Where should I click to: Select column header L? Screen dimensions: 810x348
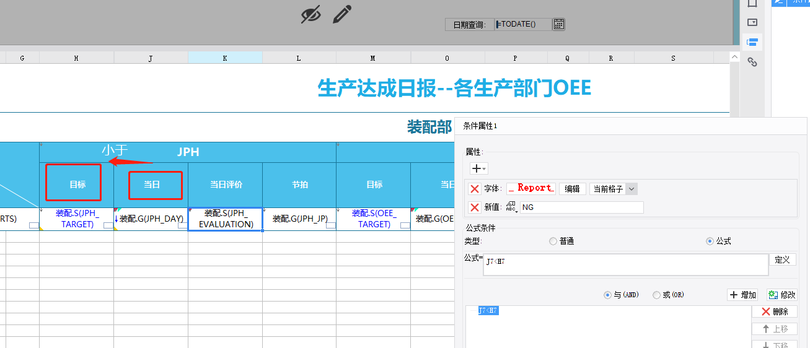(x=299, y=58)
